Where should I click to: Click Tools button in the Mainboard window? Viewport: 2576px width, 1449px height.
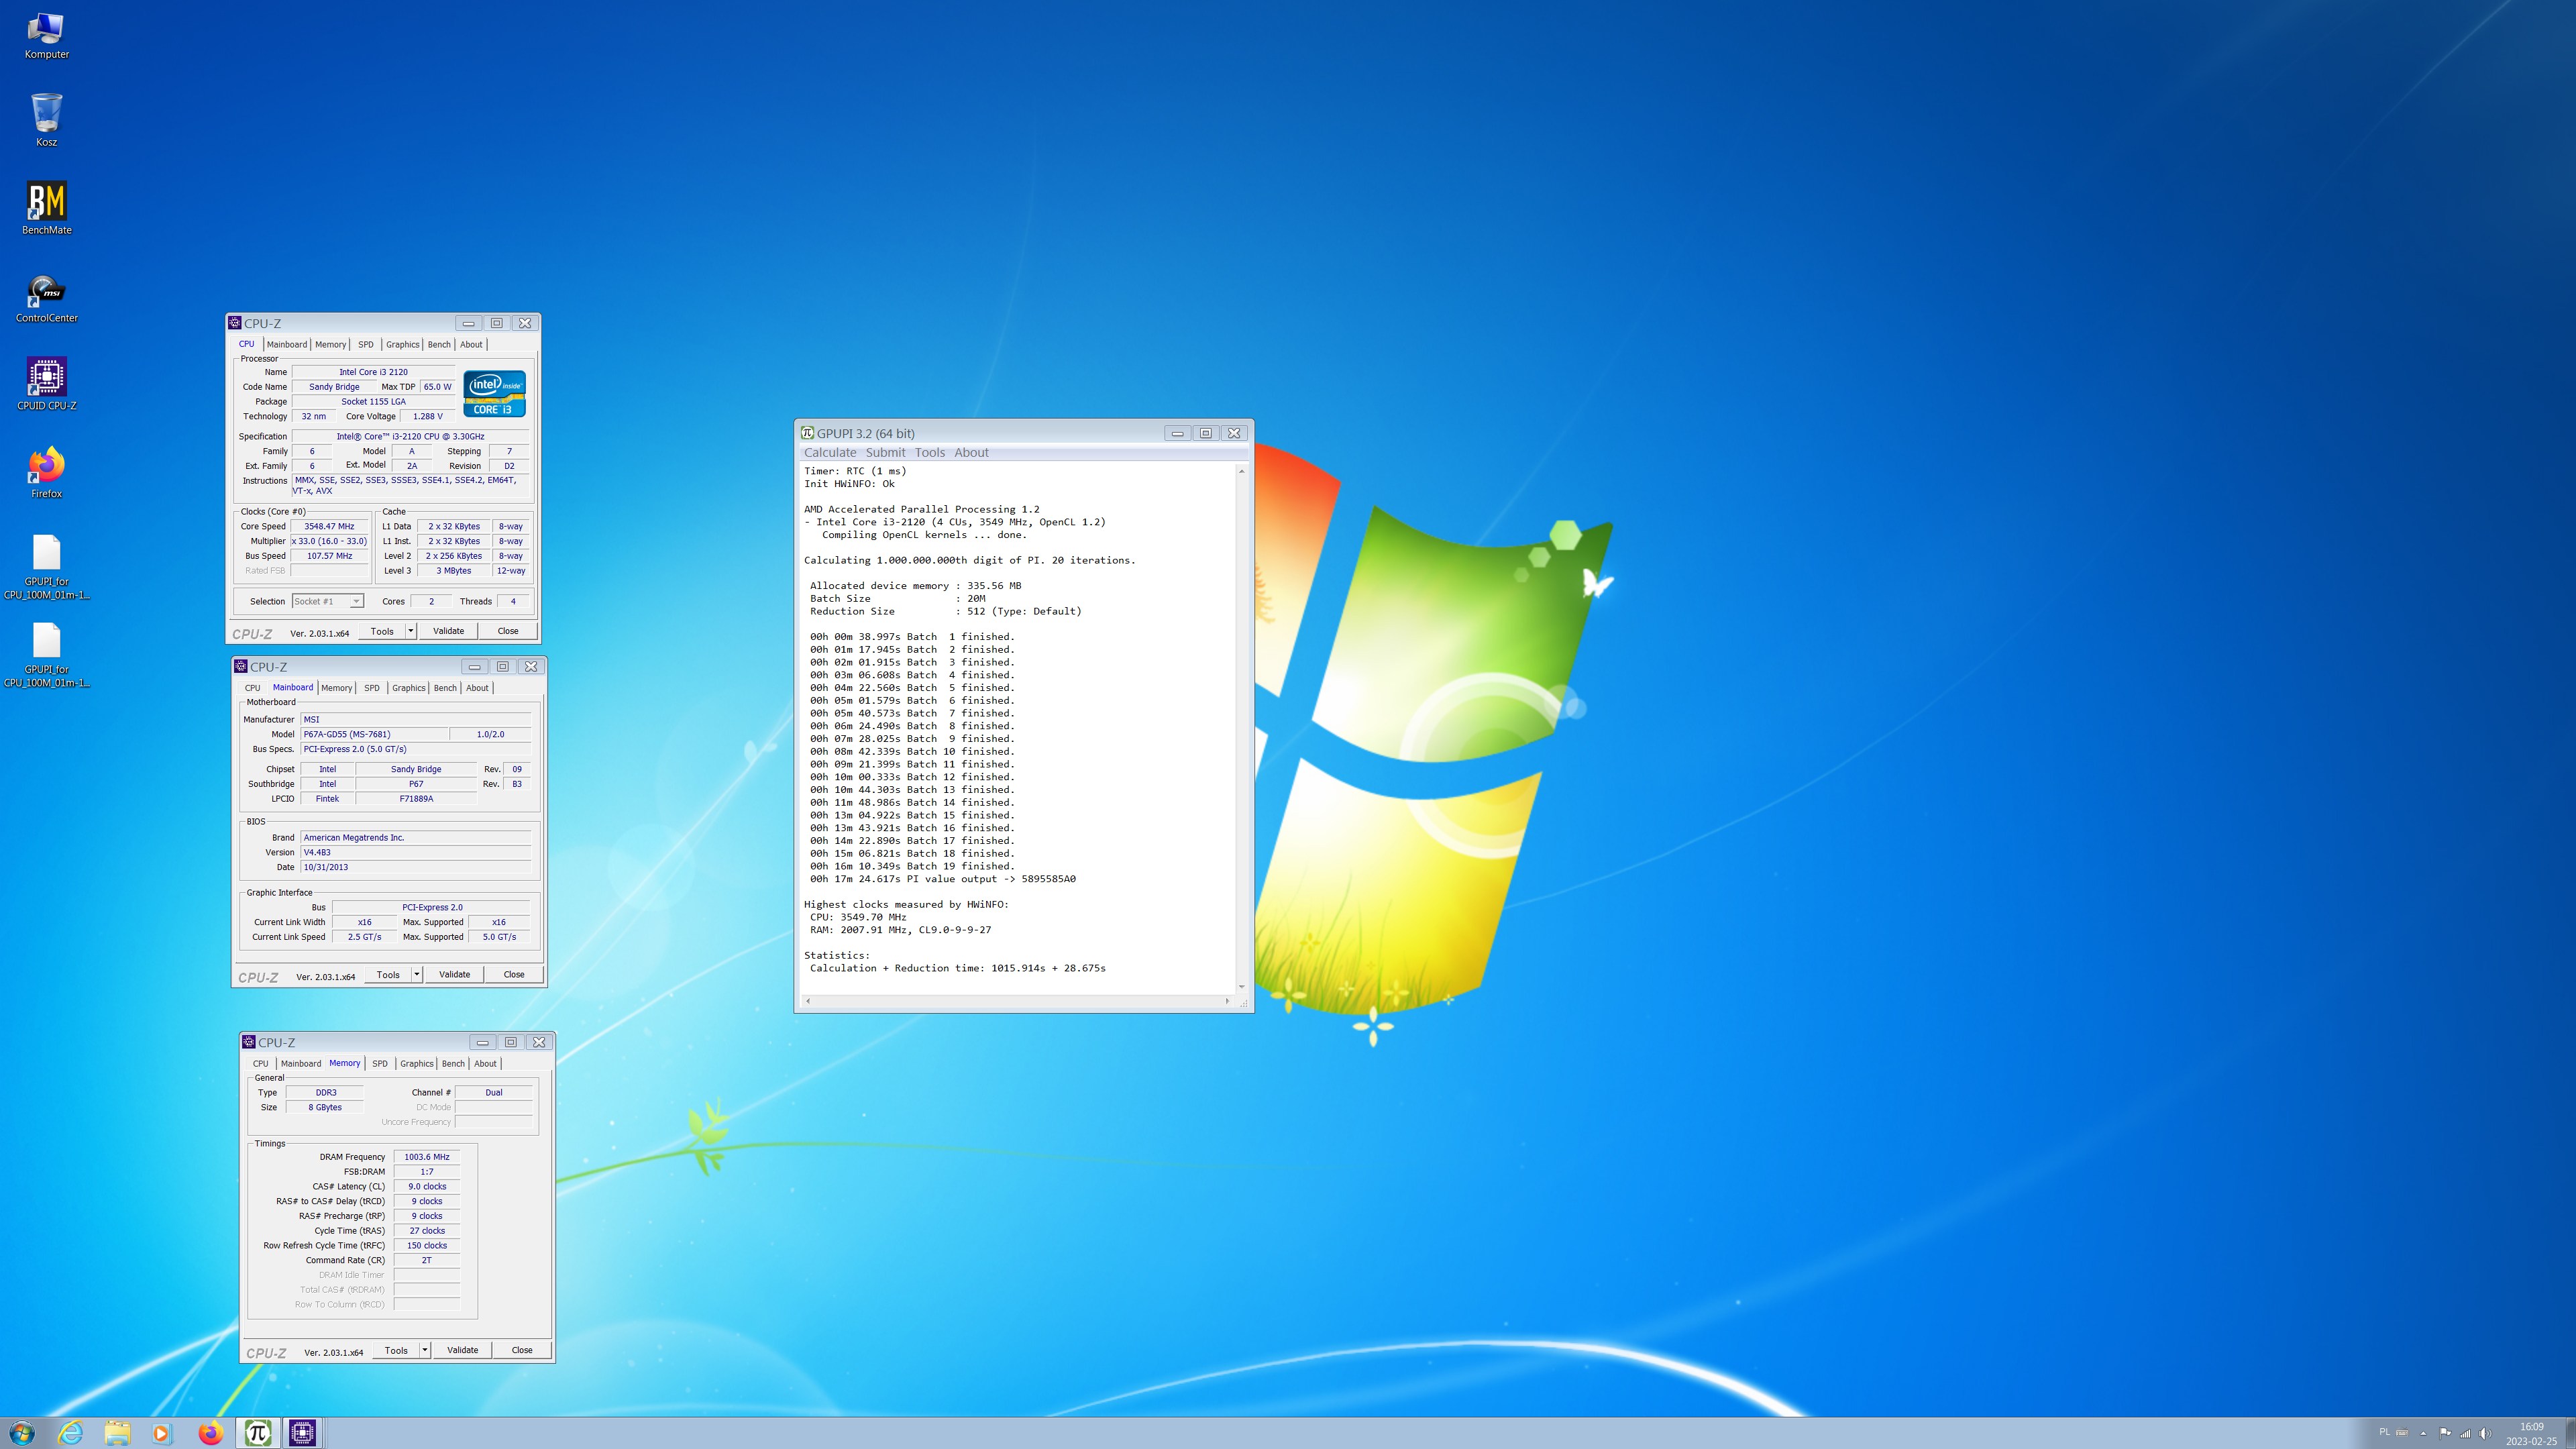pos(388,974)
